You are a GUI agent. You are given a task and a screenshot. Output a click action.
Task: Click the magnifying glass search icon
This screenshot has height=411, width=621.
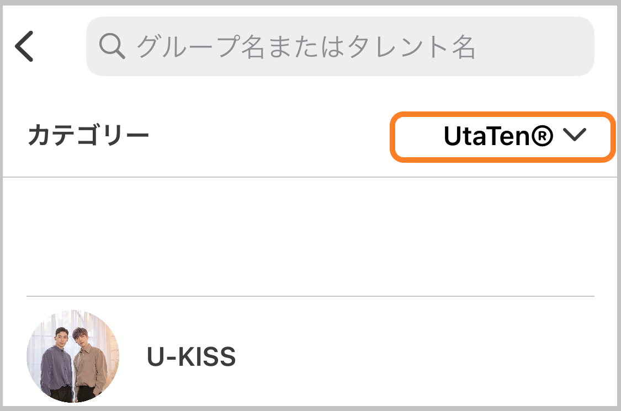pyautogui.click(x=112, y=46)
